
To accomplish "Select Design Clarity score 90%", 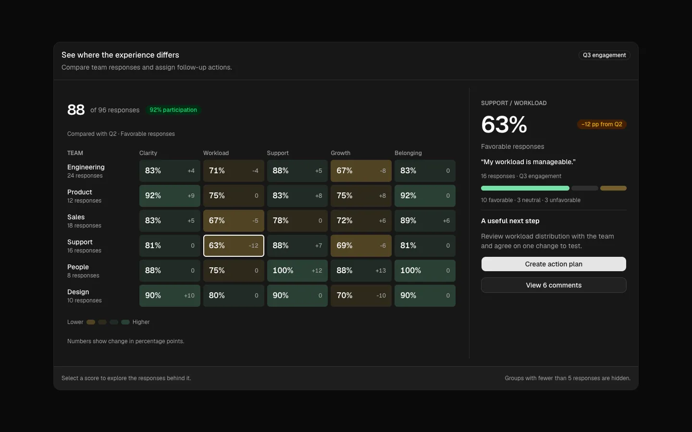I will coord(170,296).
